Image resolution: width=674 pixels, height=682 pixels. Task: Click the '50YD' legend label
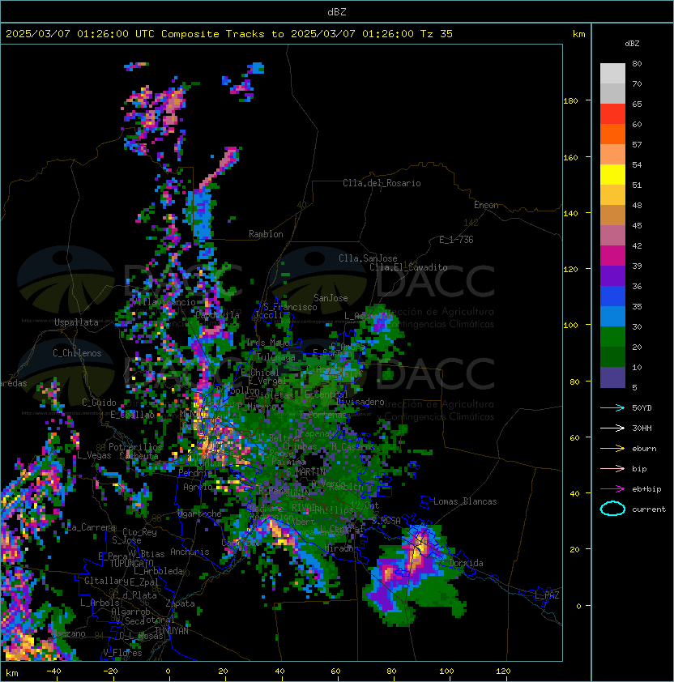(642, 407)
